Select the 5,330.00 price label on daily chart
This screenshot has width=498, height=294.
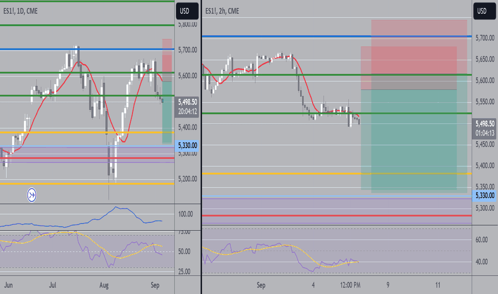coord(187,145)
